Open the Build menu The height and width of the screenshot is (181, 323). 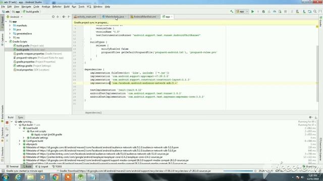(x=67, y=7)
